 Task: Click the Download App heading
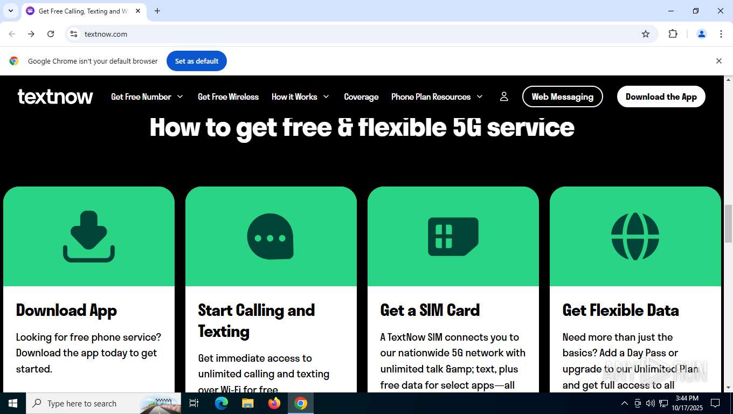(x=66, y=310)
